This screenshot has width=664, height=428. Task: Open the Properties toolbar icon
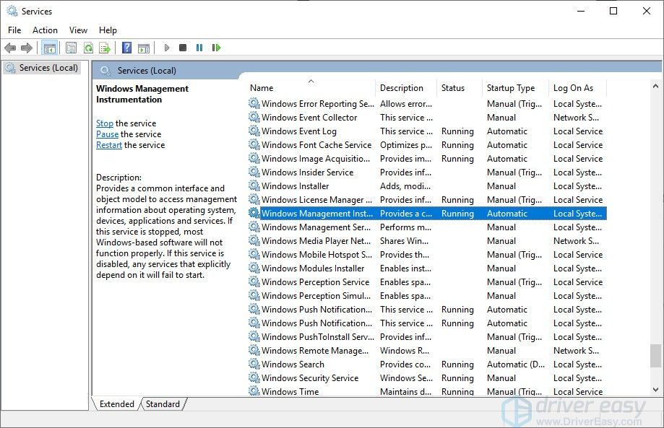(71, 48)
